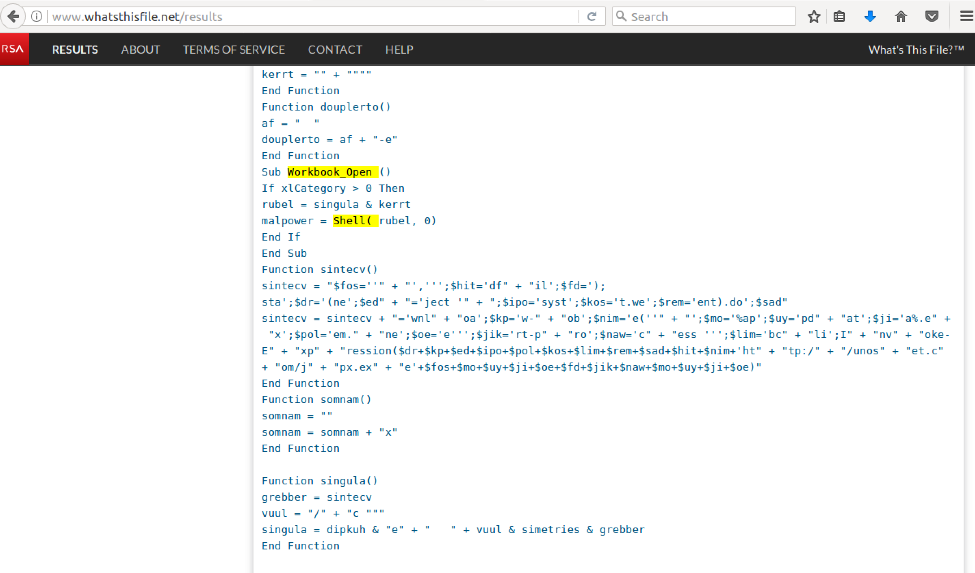975x573 pixels.
Task: Bookmark this page with the star icon
Action: pos(814,17)
